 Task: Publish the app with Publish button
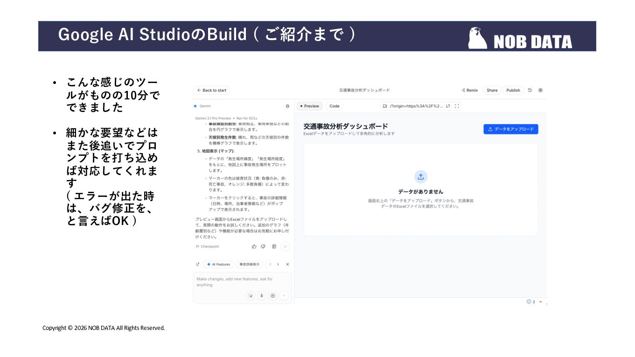[x=513, y=91]
